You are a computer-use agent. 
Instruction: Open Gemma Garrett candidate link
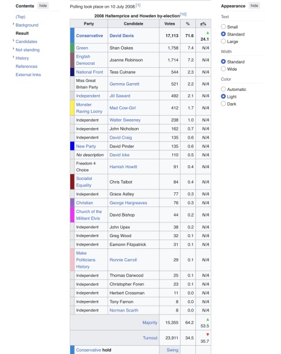point(125,84)
